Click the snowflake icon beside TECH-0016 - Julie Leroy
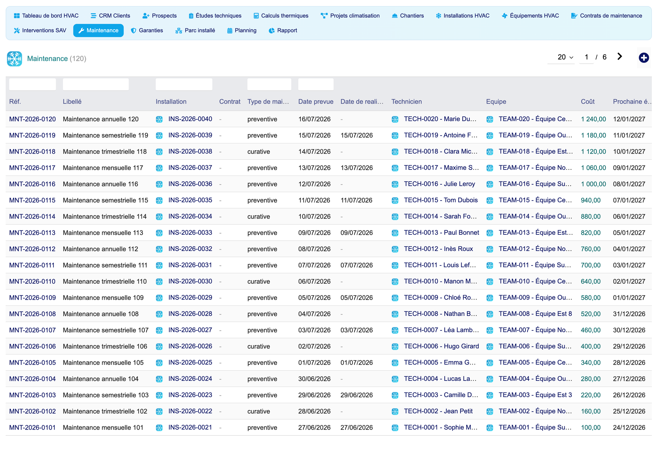 click(x=395, y=184)
